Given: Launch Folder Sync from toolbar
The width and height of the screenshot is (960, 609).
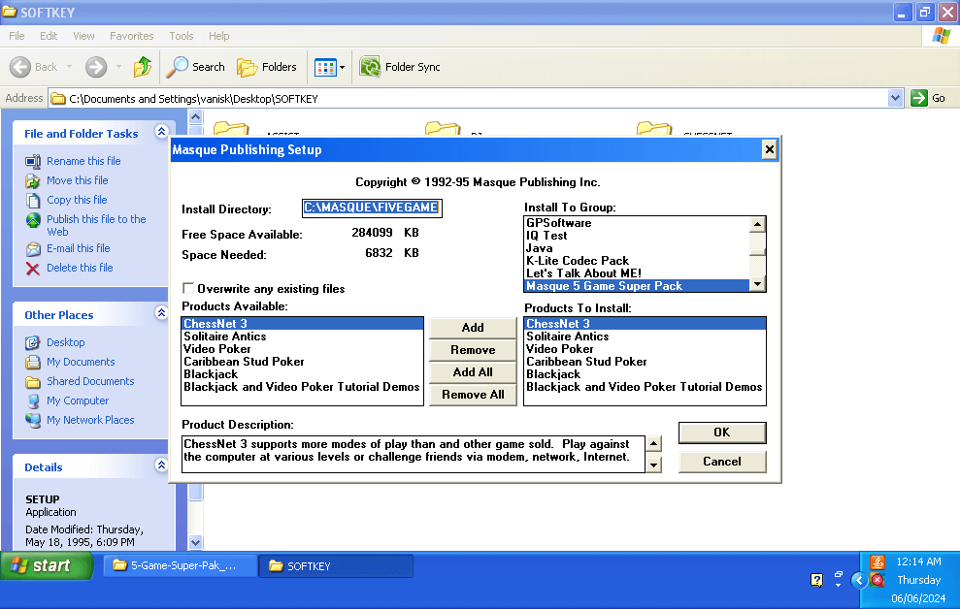Looking at the screenshot, I should click(x=400, y=67).
